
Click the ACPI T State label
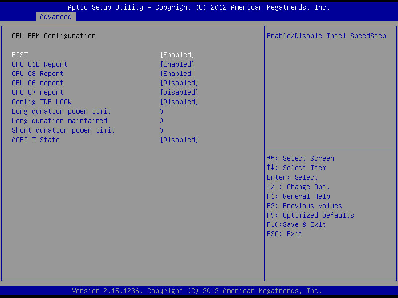[x=36, y=140]
